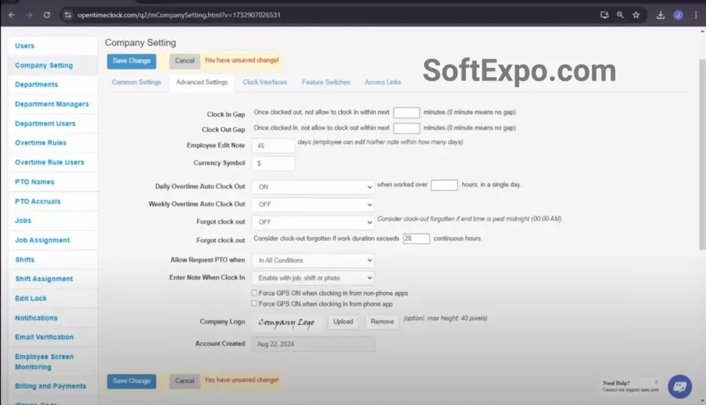Check Force GPS ON for phone app
706x405 pixels.
pos(254,303)
